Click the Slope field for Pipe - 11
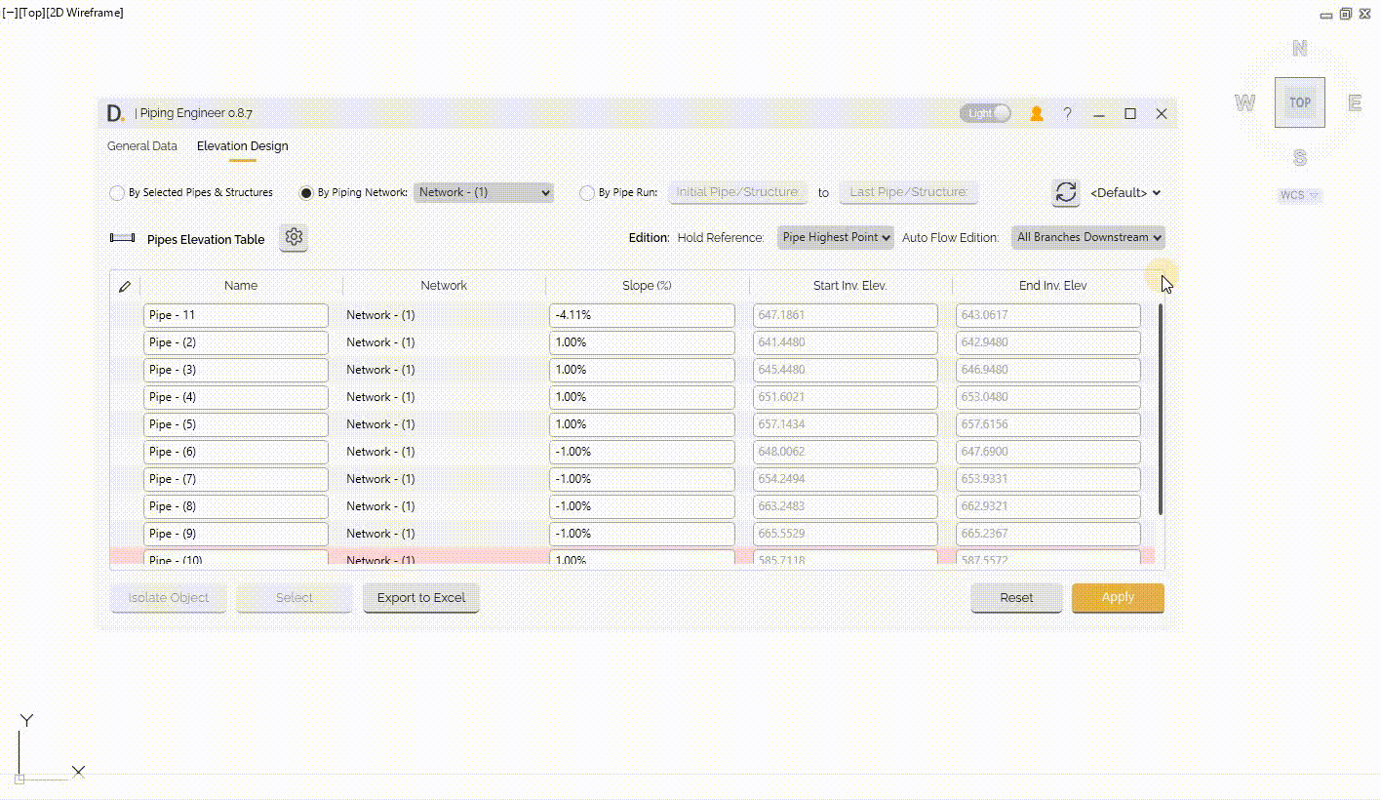 [x=642, y=315]
